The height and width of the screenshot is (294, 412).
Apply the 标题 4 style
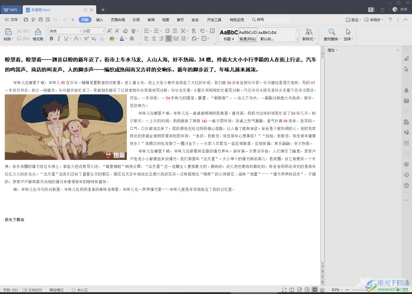229,35
